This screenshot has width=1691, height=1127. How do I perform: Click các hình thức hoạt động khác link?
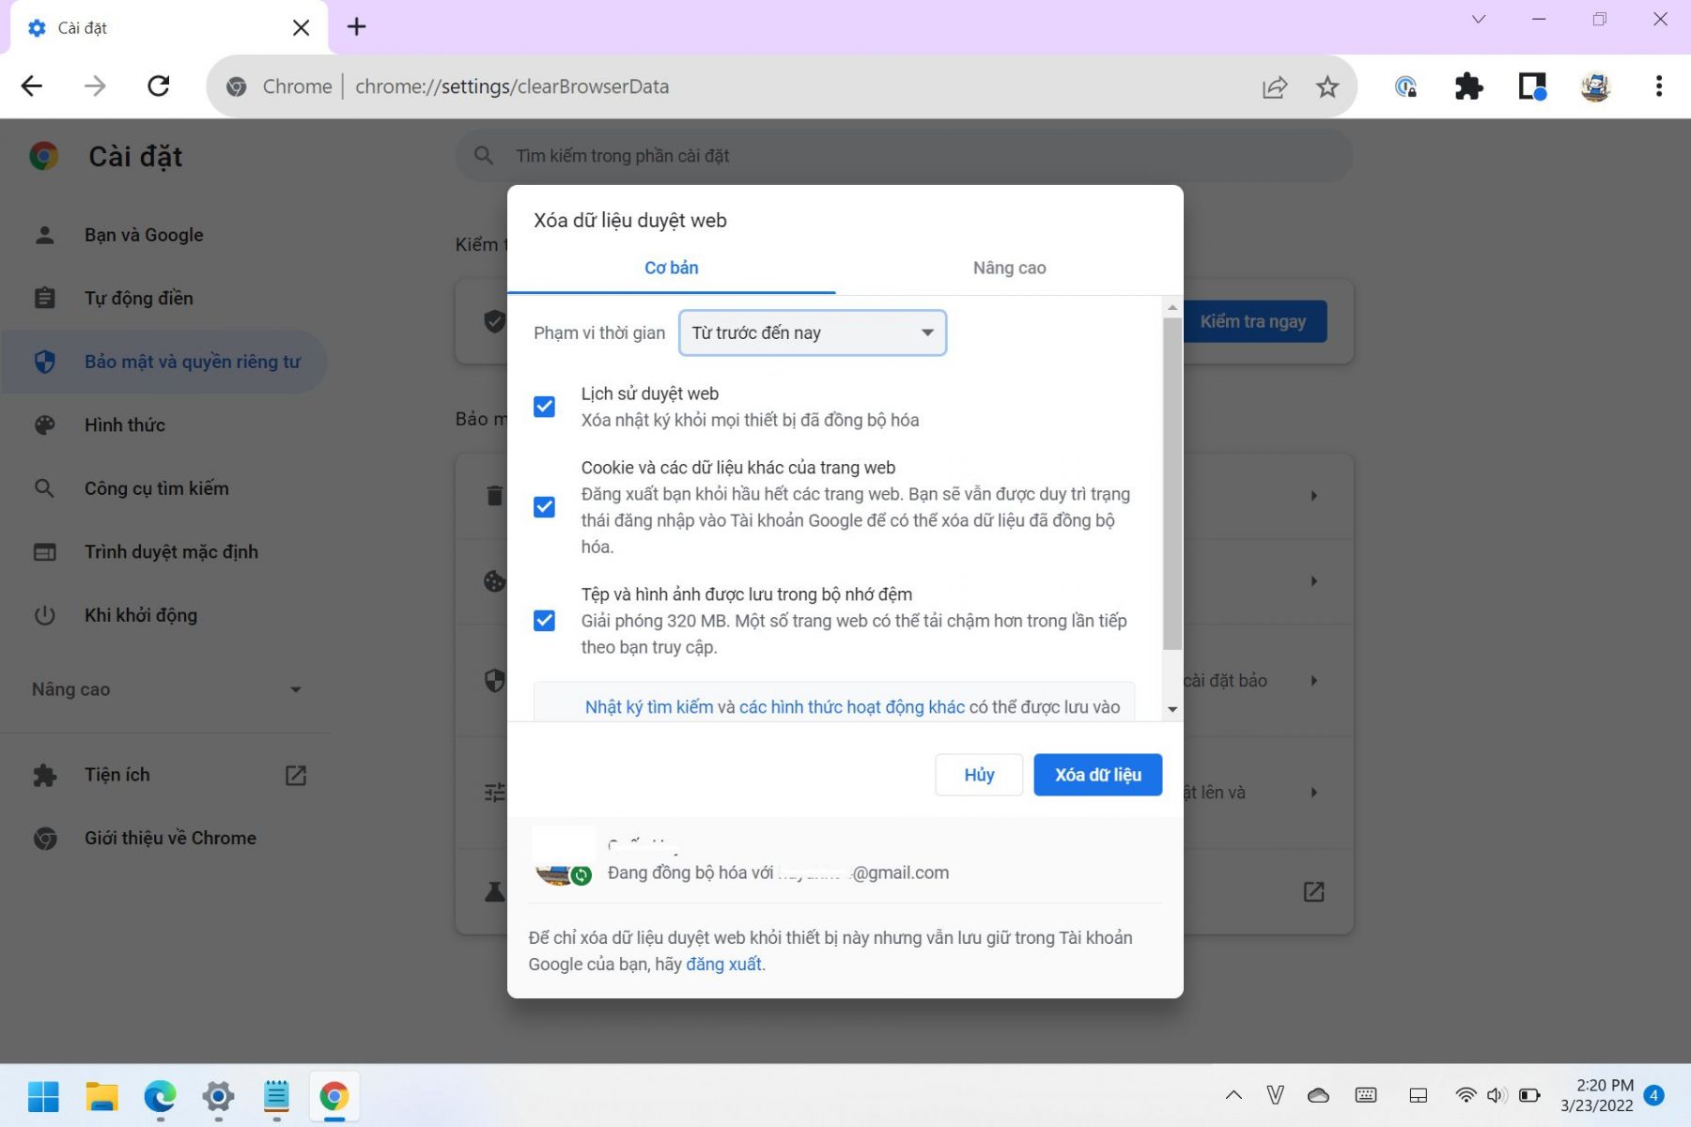pos(852,707)
